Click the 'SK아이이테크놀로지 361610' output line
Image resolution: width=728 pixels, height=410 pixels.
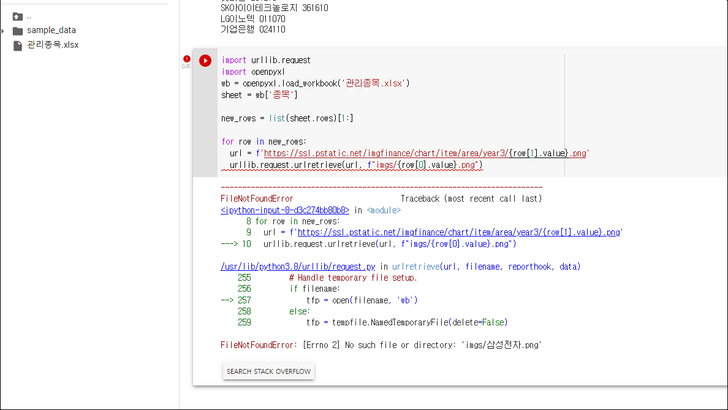[x=275, y=8]
